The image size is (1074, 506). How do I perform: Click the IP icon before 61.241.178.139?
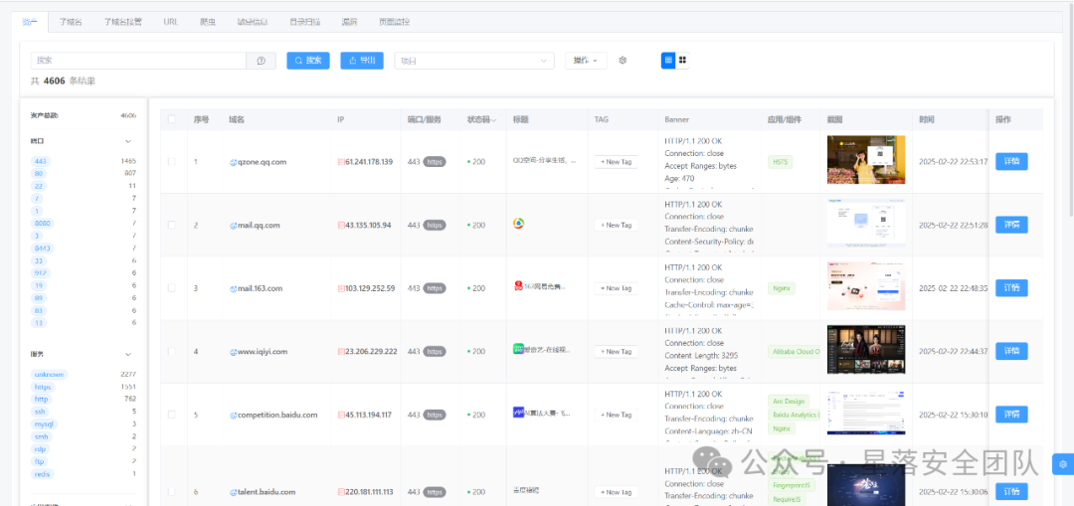341,162
